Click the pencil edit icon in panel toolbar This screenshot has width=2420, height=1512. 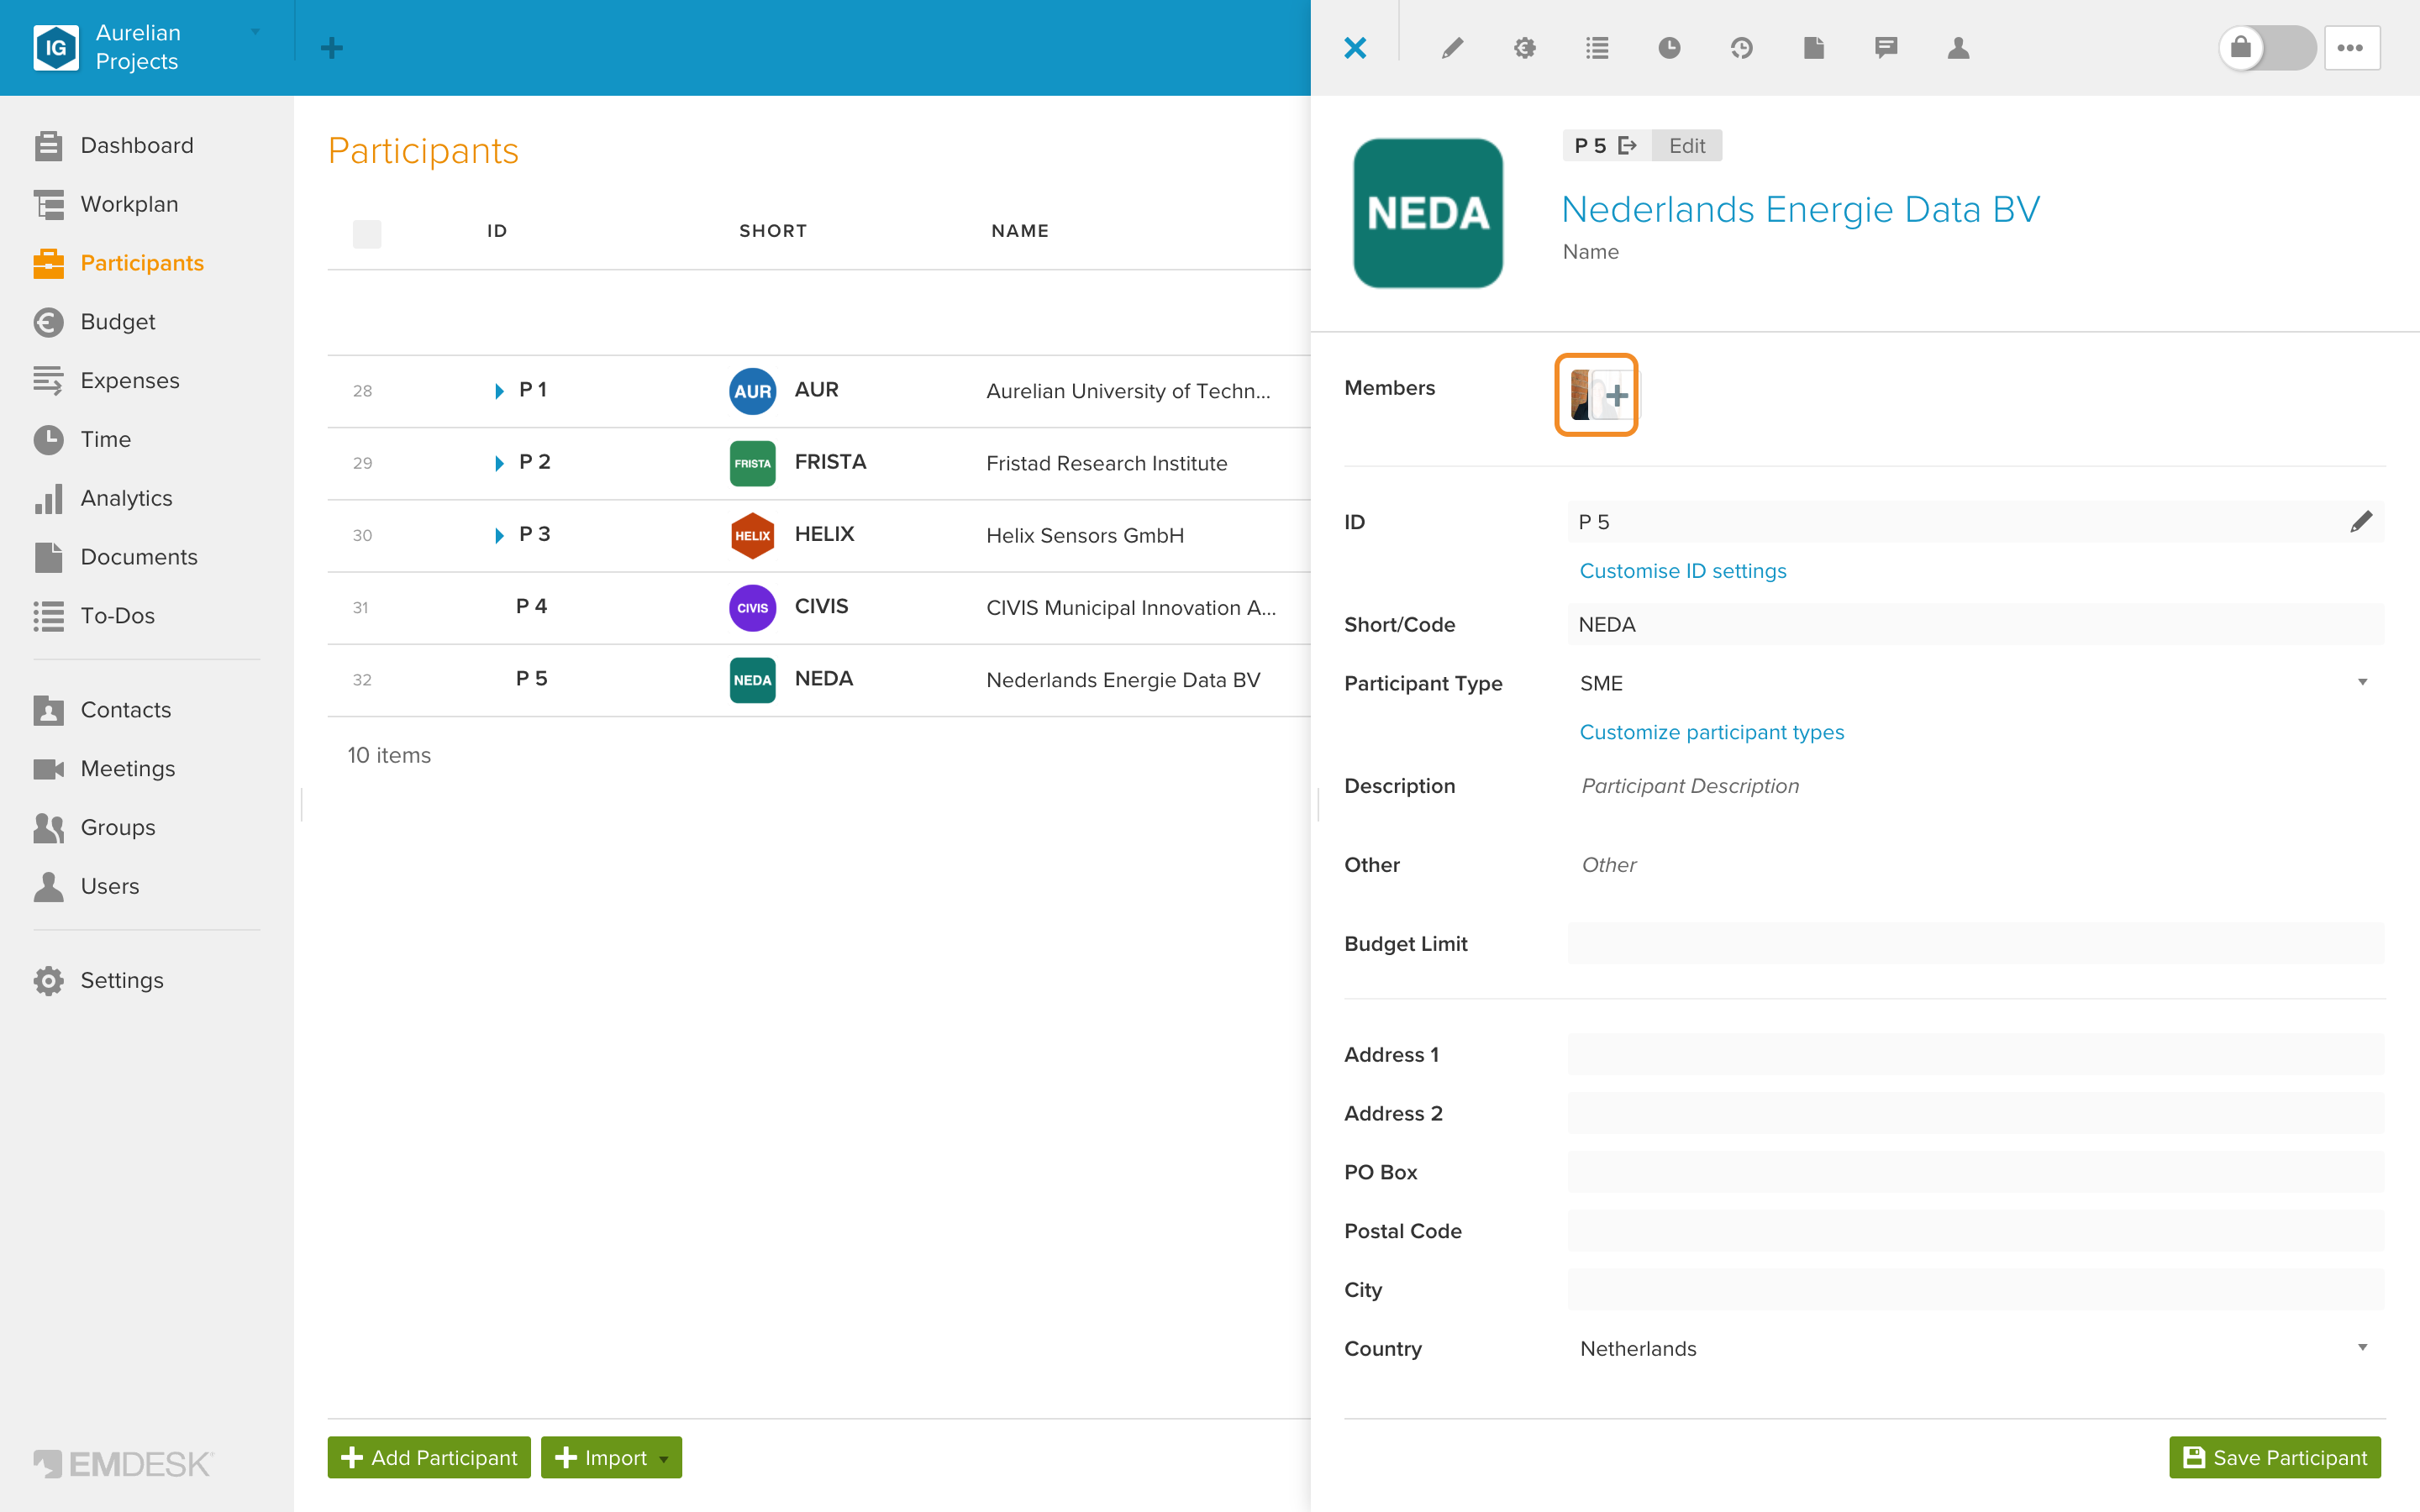pyautogui.click(x=1452, y=48)
